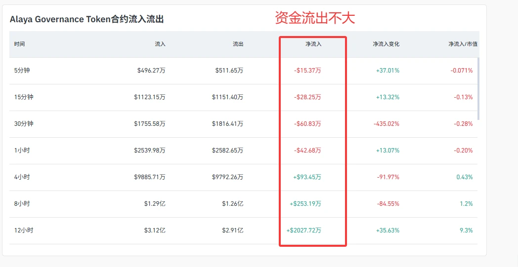Click inflow value $3.12亿
The width and height of the screenshot is (518, 267).
pyautogui.click(x=155, y=230)
